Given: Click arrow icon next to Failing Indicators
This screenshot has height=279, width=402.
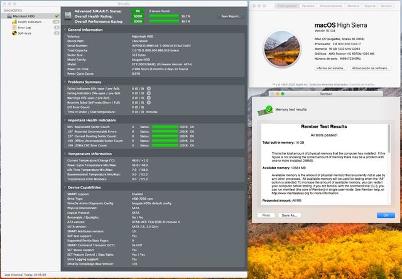Looking at the screenshot, I should [149, 93].
